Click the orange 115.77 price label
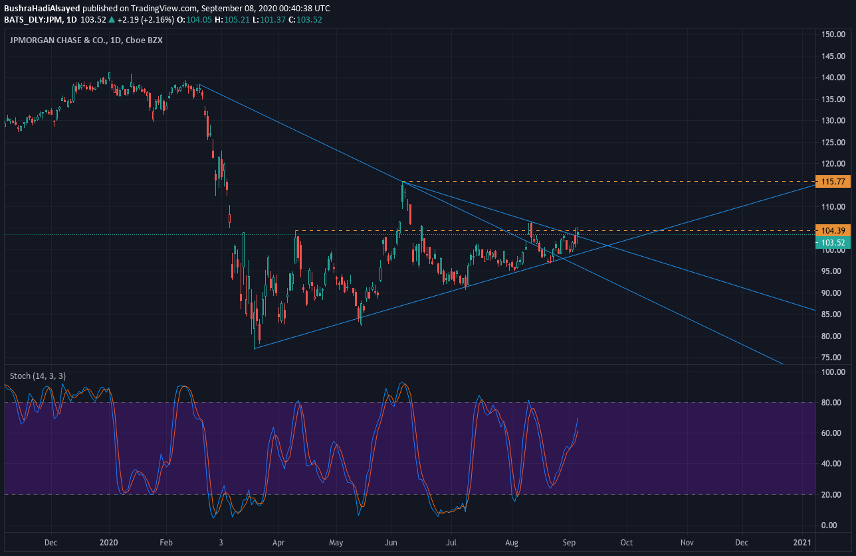 pyautogui.click(x=833, y=181)
